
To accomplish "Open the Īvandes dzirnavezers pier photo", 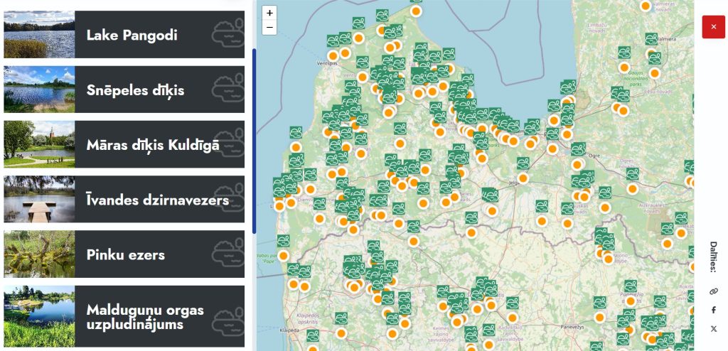I will pos(39,200).
